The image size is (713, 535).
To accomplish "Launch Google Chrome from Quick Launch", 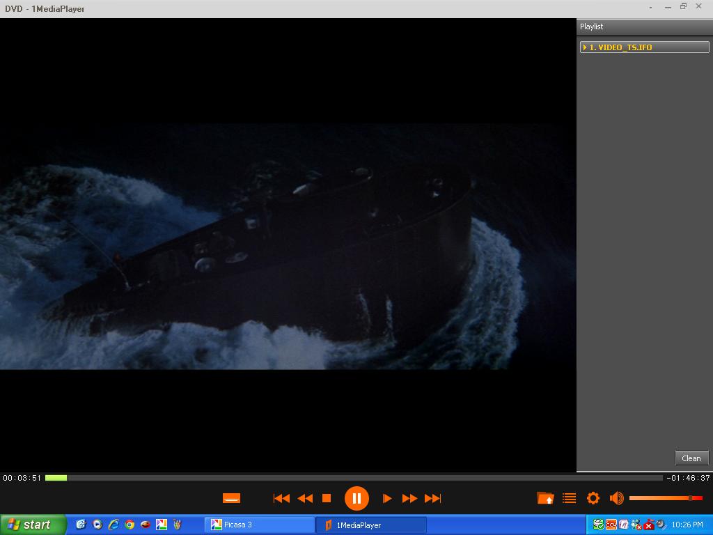I will (130, 525).
